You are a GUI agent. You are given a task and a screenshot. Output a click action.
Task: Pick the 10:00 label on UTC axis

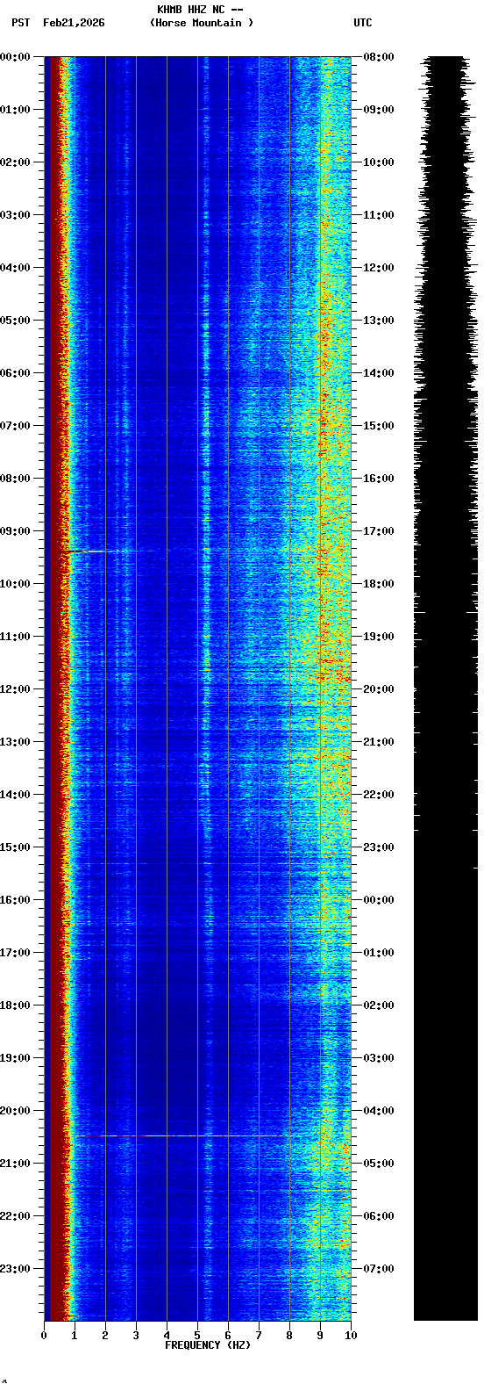379,162
